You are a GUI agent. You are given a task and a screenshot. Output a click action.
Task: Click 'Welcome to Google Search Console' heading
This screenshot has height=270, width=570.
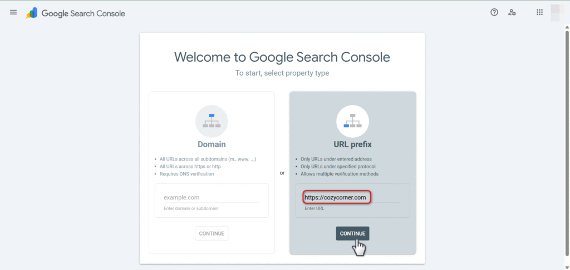pyautogui.click(x=282, y=57)
